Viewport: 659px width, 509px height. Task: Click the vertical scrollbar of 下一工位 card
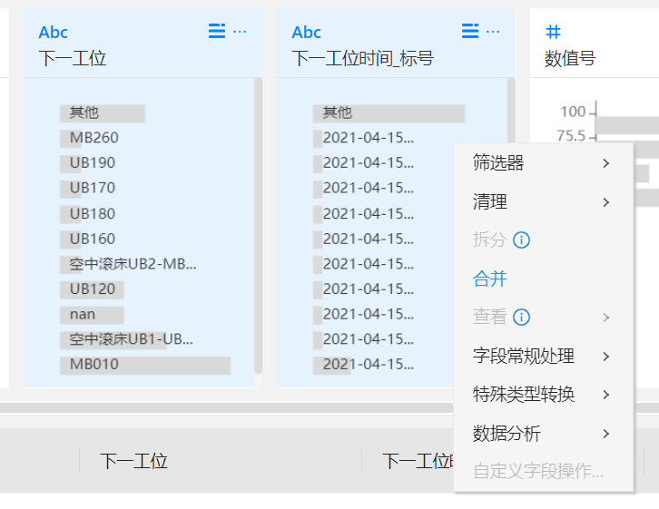[258, 227]
